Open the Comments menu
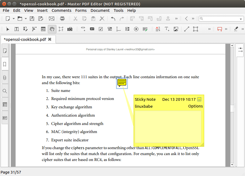This screenshot has height=176, width=245. pos(62,10)
